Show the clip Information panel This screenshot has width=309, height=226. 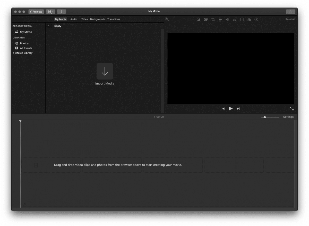coord(256,19)
